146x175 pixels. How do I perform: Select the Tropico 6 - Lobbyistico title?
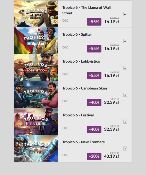click(81, 61)
